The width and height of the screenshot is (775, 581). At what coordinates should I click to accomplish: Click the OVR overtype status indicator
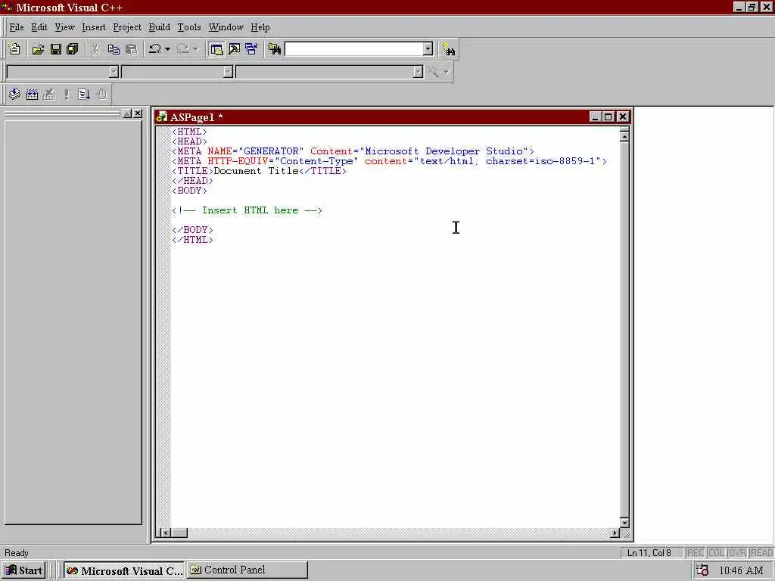pyautogui.click(x=737, y=553)
